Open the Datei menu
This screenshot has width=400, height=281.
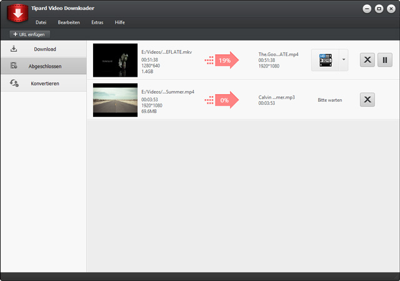(x=41, y=22)
